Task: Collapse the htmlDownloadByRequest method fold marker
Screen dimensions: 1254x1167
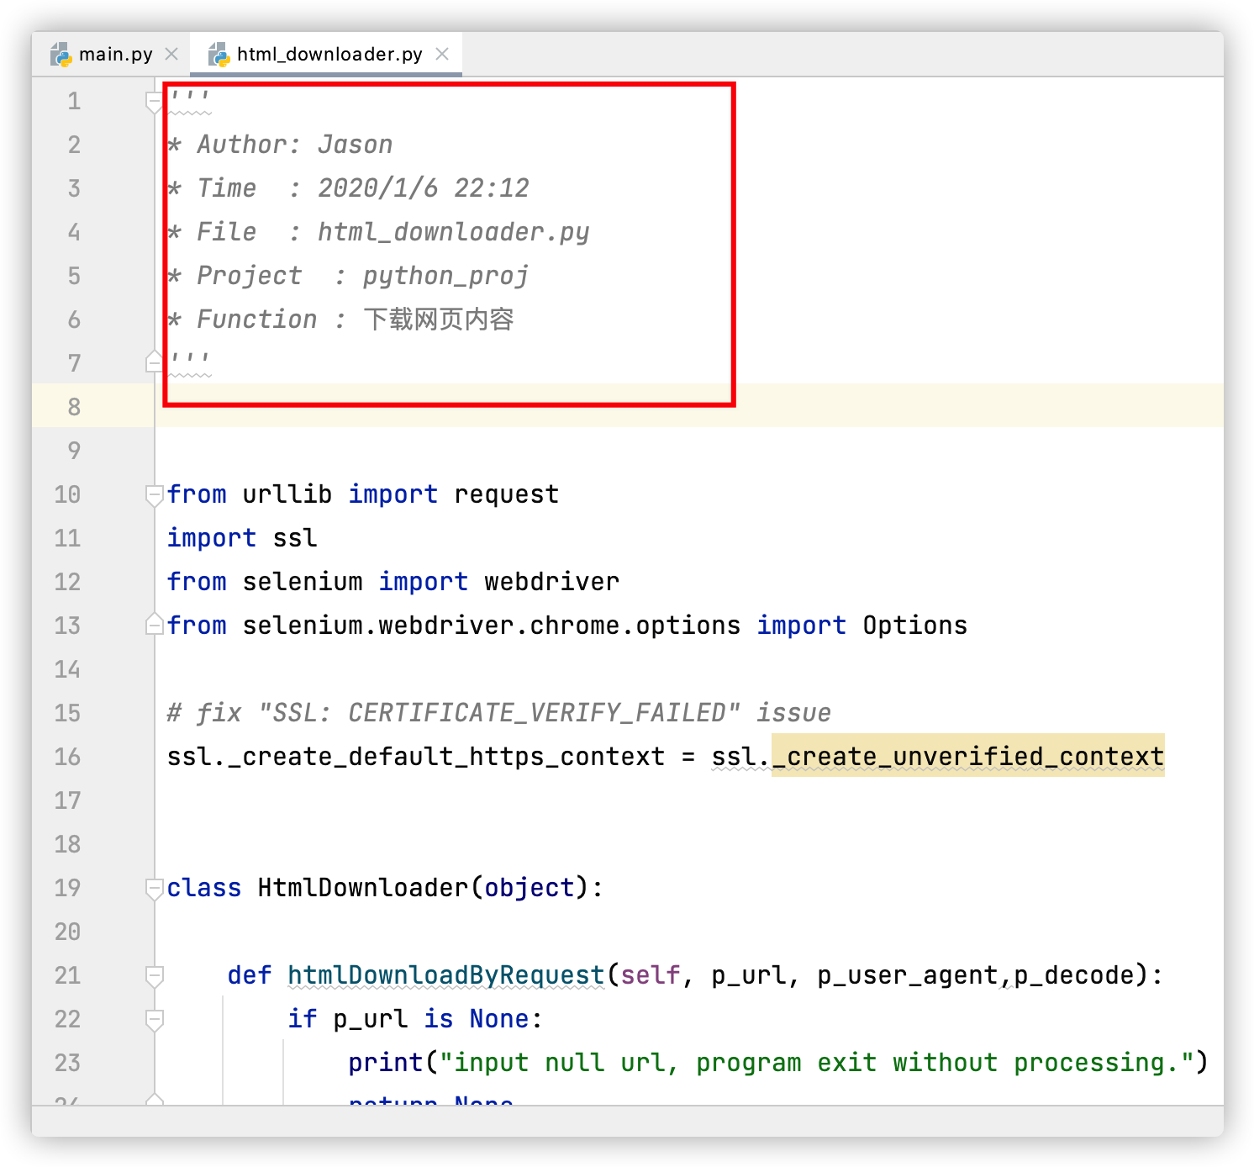Action: tap(155, 975)
